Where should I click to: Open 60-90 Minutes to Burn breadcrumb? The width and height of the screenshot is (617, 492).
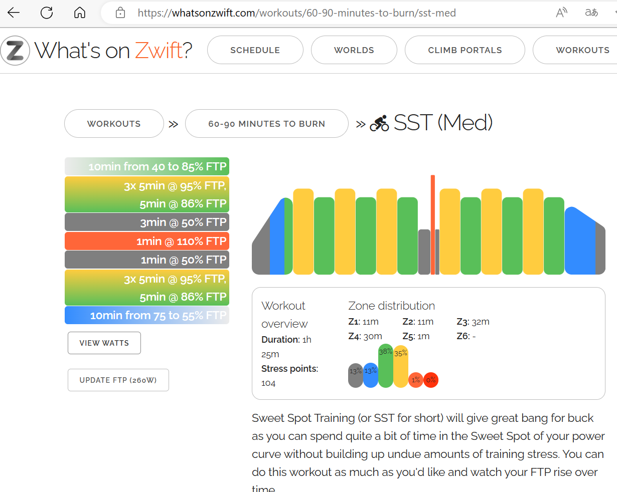click(x=266, y=124)
